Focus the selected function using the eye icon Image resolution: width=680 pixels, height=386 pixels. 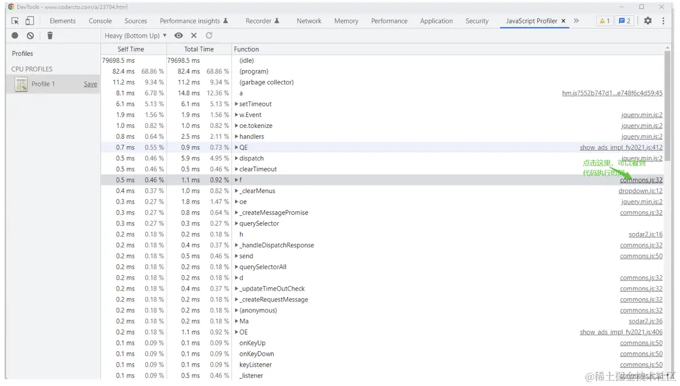(x=179, y=35)
